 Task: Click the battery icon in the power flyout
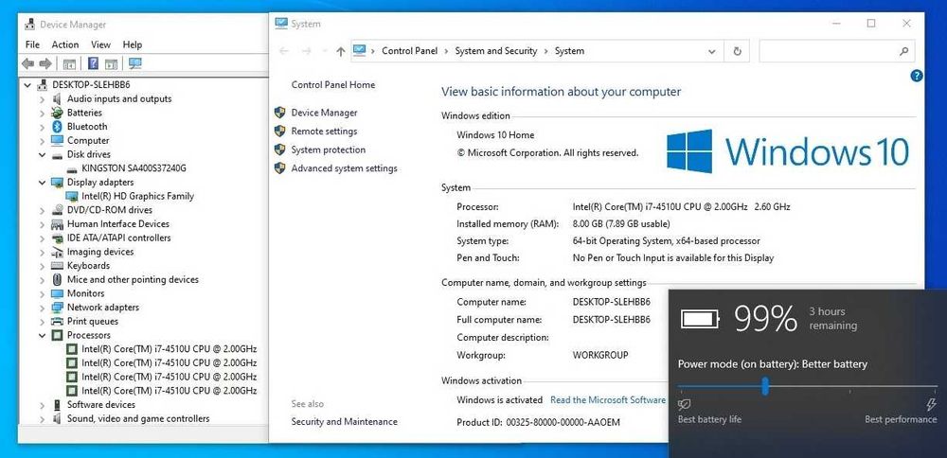coord(701,319)
